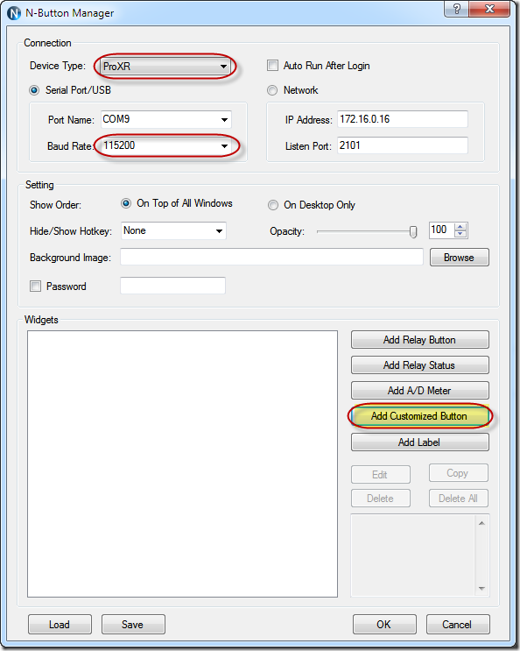
Task: Enable Auto Run After Login checkbox
Action: (272, 66)
